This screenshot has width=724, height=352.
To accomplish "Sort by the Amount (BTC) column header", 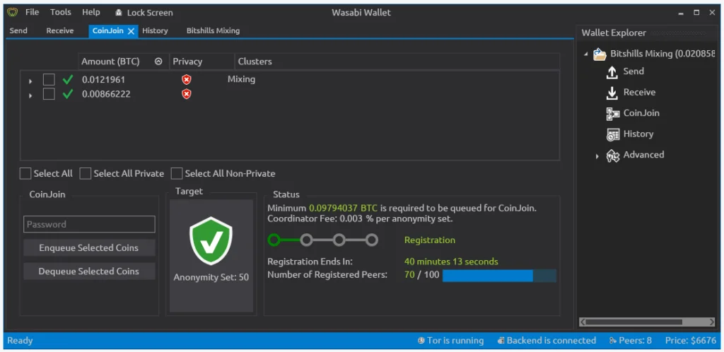I will click(x=123, y=61).
